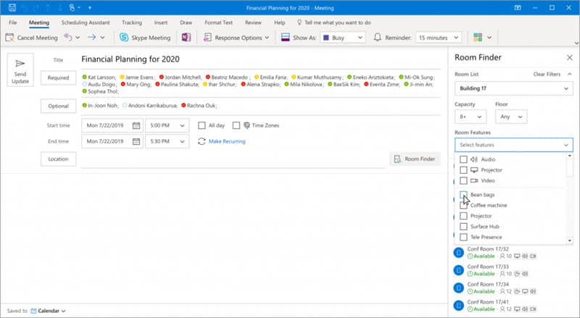Image resolution: width=580 pixels, height=318 pixels.
Task: Check the Bean bags feature
Action: point(463,195)
